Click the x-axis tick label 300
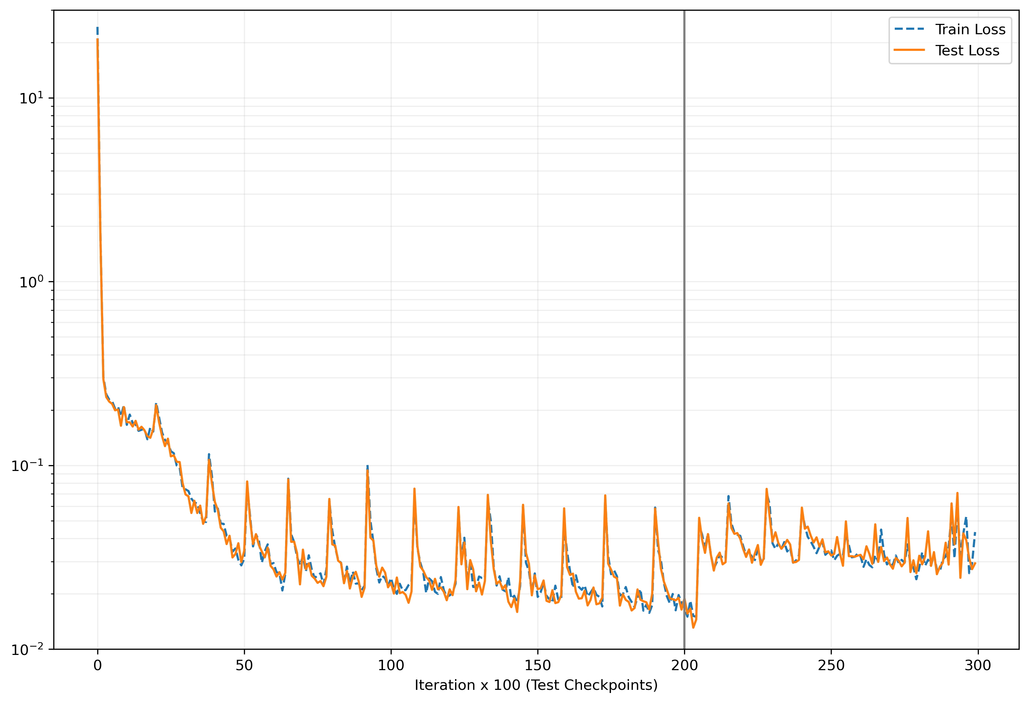The image size is (1029, 703). coord(978,665)
